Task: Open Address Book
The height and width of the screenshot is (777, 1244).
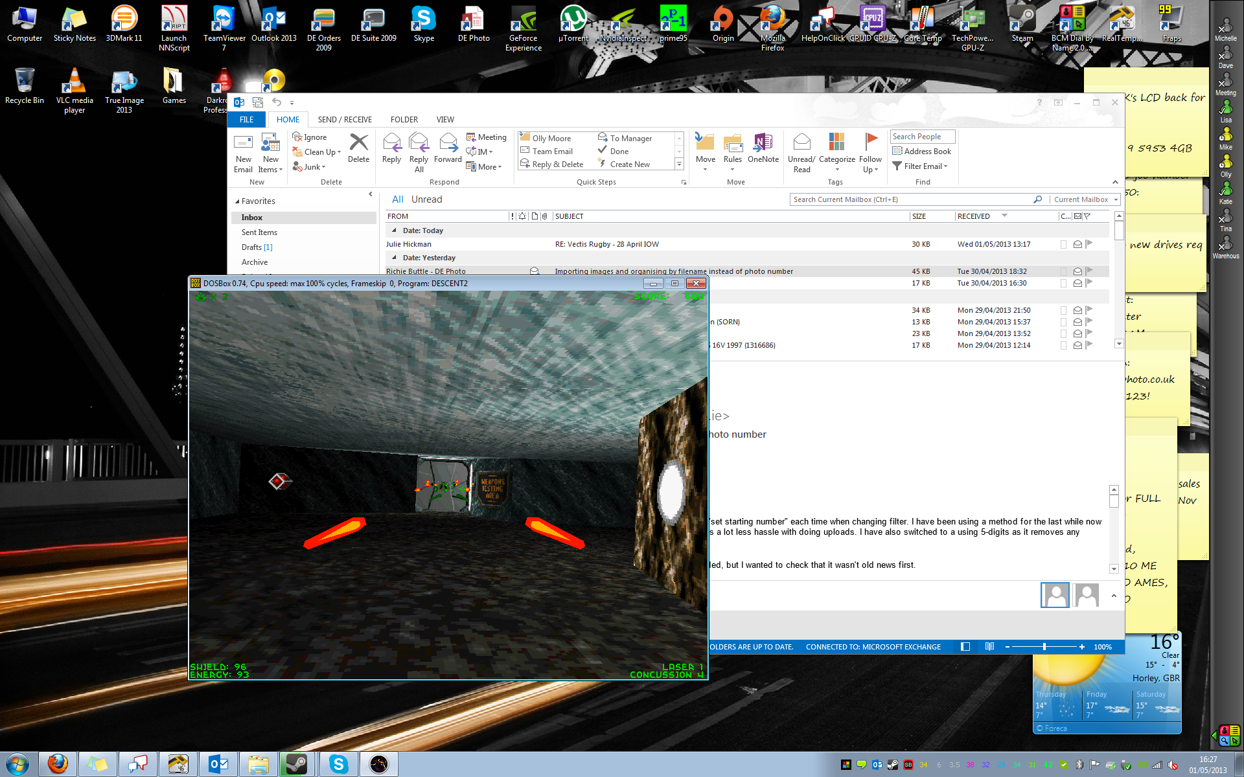Action: coord(921,152)
